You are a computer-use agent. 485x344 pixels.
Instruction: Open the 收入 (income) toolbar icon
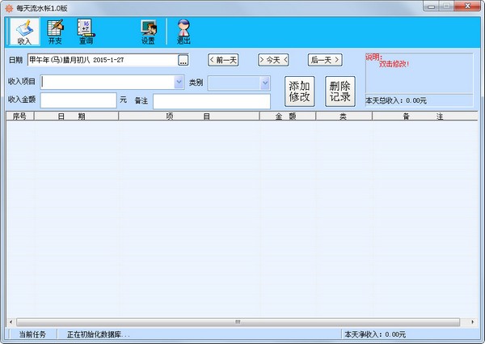(x=24, y=32)
